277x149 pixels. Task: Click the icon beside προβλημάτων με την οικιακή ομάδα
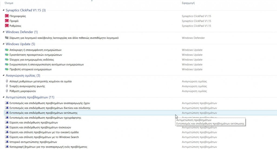7,132
